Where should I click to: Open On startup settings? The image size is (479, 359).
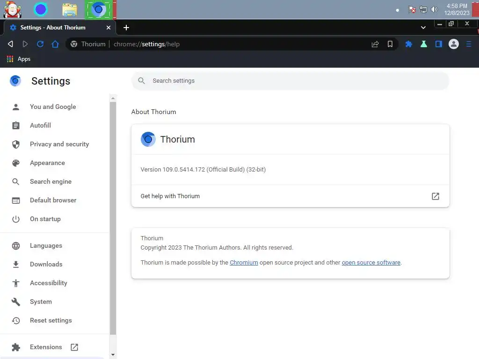tap(45, 219)
